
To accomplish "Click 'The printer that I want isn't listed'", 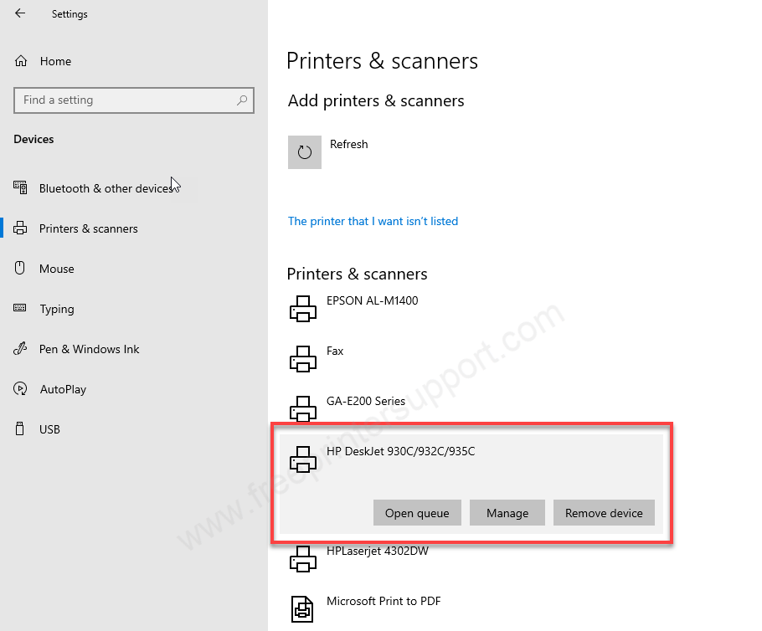I will [x=373, y=222].
